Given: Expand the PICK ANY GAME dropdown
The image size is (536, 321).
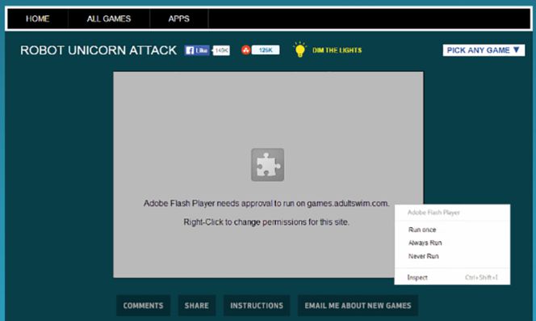Looking at the screenshot, I should (x=484, y=50).
